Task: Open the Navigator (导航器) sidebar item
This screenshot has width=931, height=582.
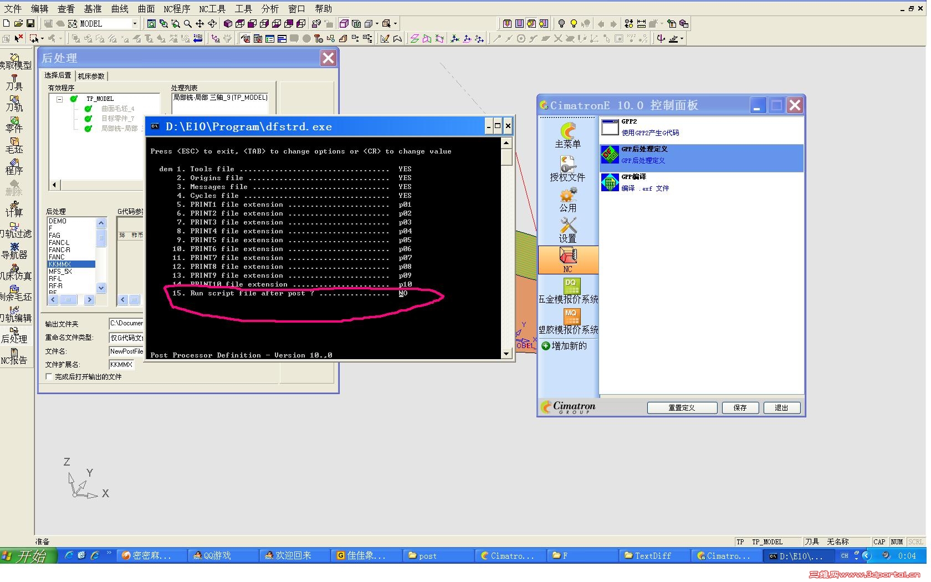Action: (x=14, y=251)
